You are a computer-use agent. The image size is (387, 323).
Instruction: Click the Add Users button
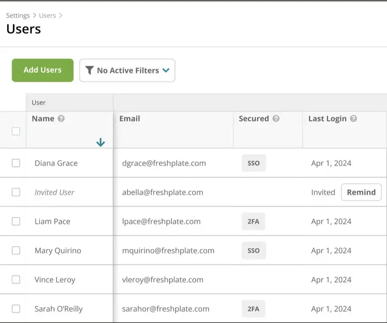pyautogui.click(x=42, y=70)
